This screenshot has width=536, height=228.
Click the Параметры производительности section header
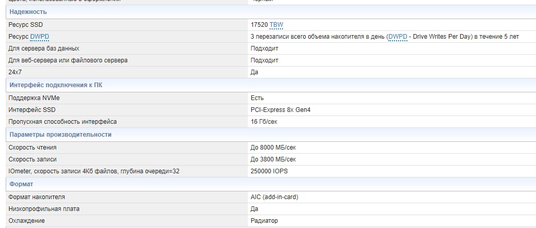(x=60, y=135)
